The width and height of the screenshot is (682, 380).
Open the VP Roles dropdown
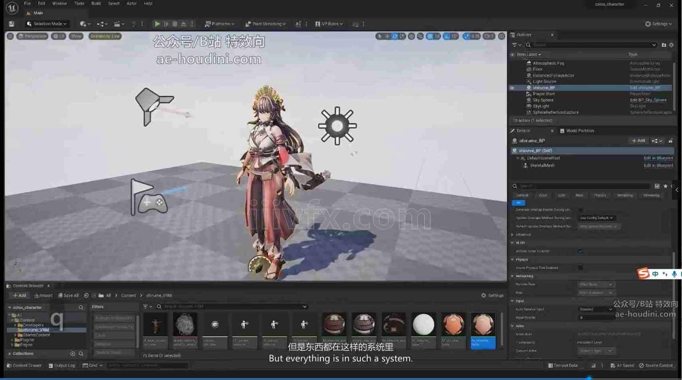329,24
